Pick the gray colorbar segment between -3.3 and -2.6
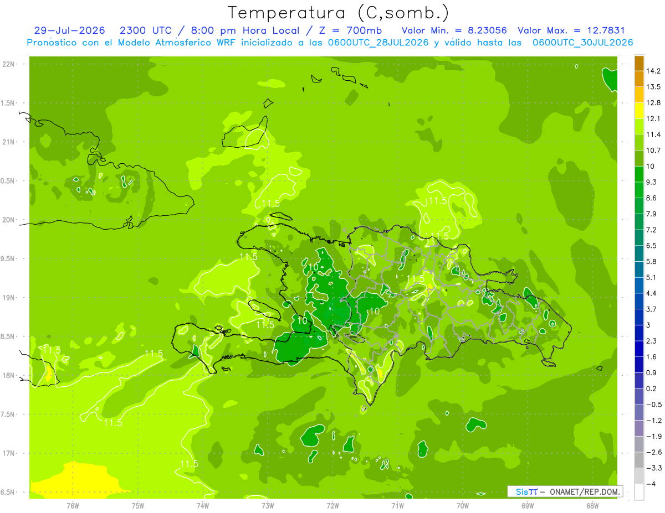The image size is (665, 513). [639, 460]
